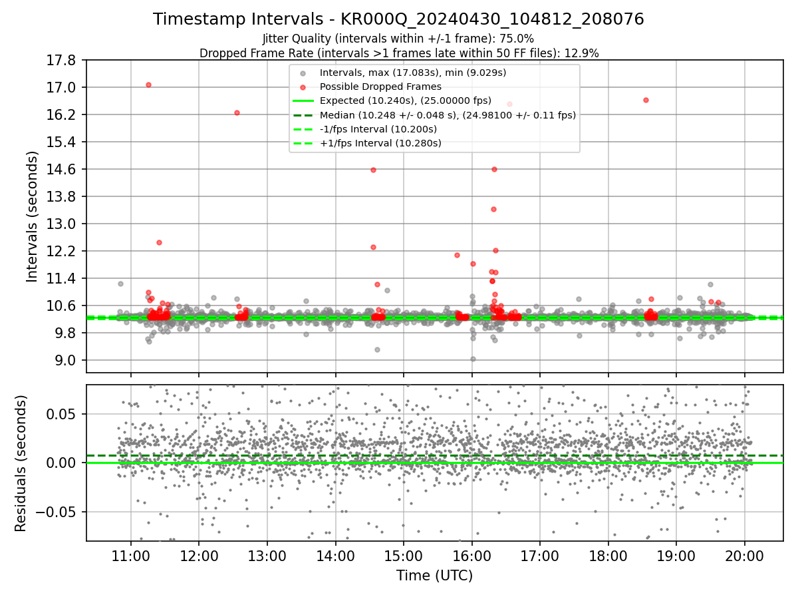Select legend entry 'Possible Dropped Frames'
This screenshot has height=599, width=798.
(x=380, y=87)
